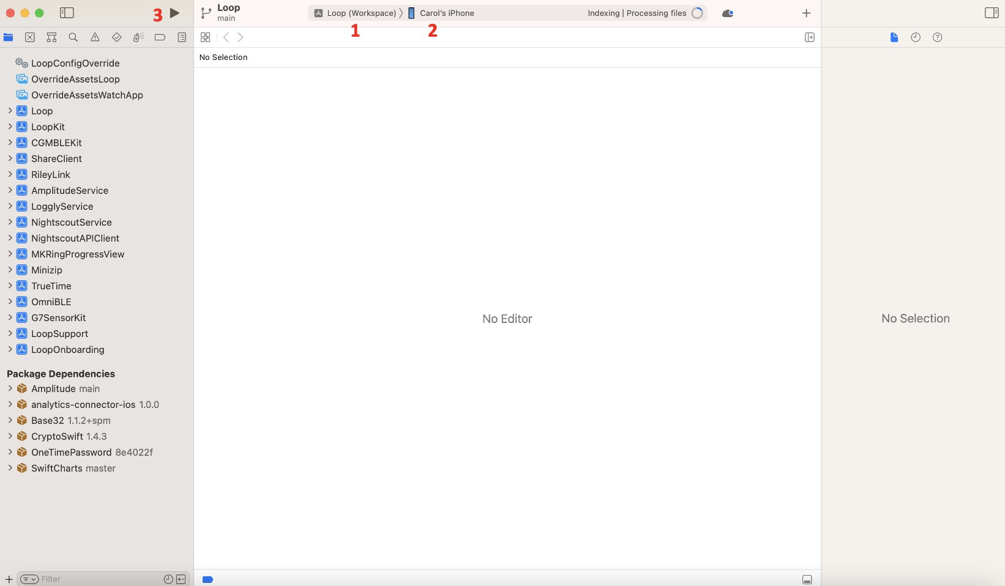Expand the ShareClient project
The width and height of the screenshot is (1005, 586).
coord(10,158)
